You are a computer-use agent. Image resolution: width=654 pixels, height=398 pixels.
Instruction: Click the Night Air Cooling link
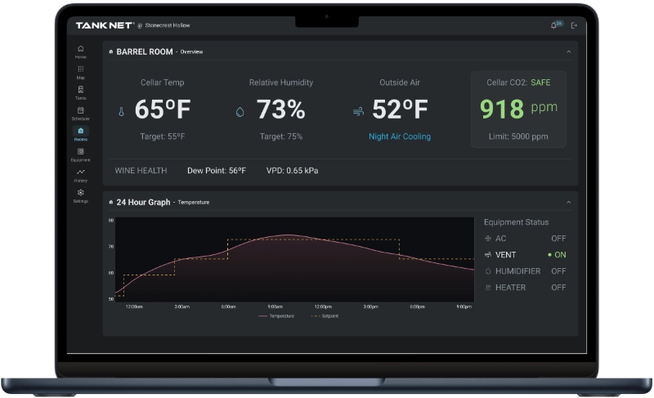pos(400,136)
